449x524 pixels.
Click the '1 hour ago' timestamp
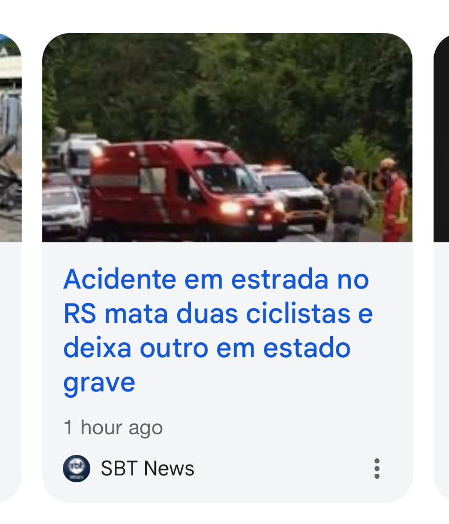[x=113, y=427]
